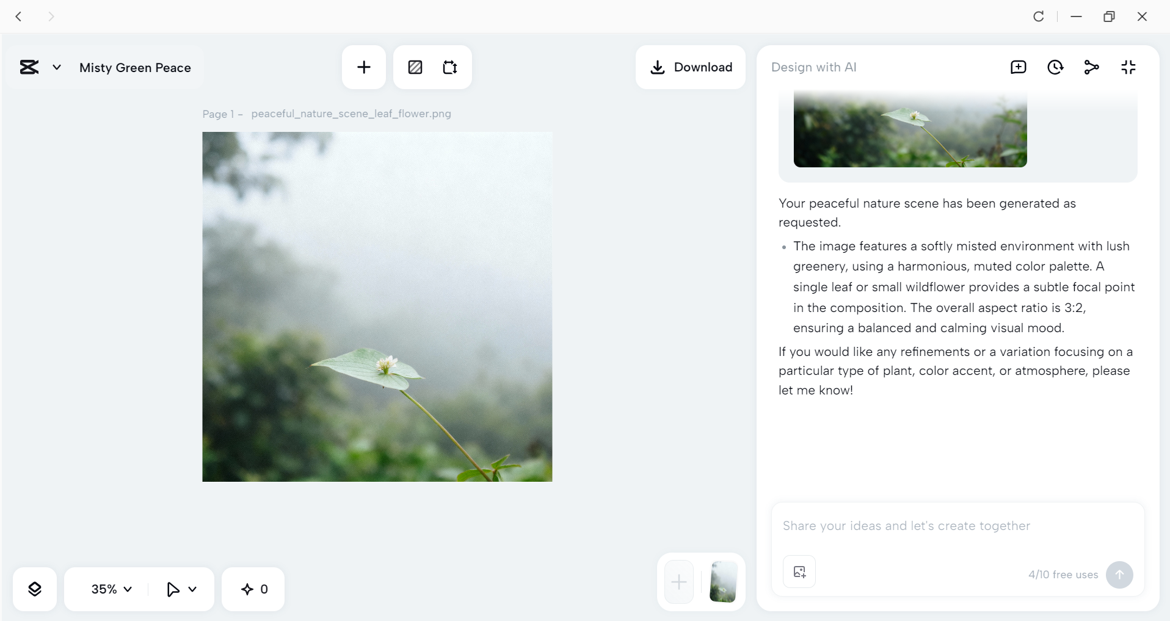Image resolution: width=1170 pixels, height=621 pixels.
Task: Select the page 1 thumbnail
Action: tap(724, 582)
